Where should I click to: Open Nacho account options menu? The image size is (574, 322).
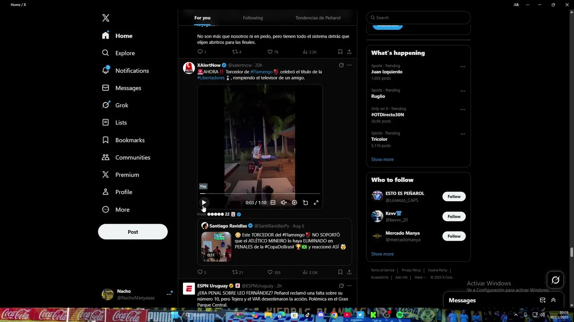click(169, 294)
